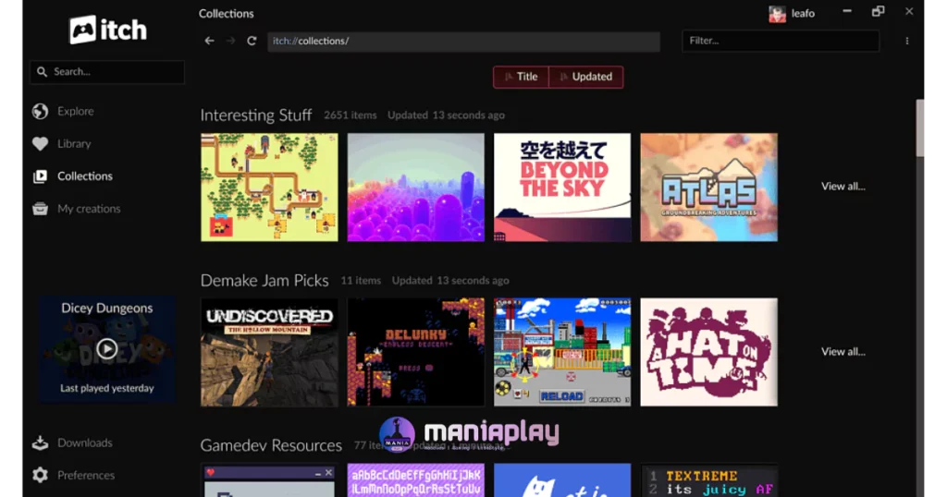The image size is (947, 497).
Task: Click the back arrow navigation icon
Action: click(x=209, y=41)
